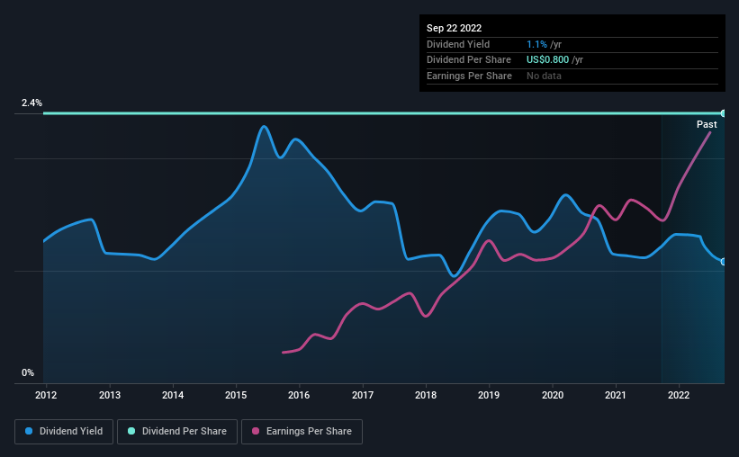Screen dimensions: 739x457
Task: Select the 2018 x-axis year label
Action: [x=426, y=395]
